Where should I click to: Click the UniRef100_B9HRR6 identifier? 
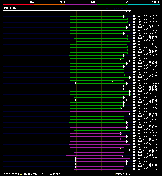(145, 105)
